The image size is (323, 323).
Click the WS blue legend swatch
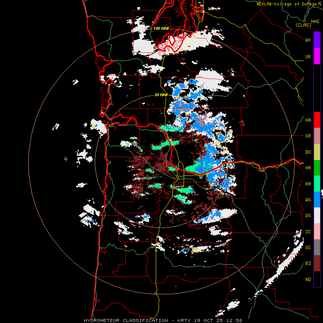pos(317,200)
